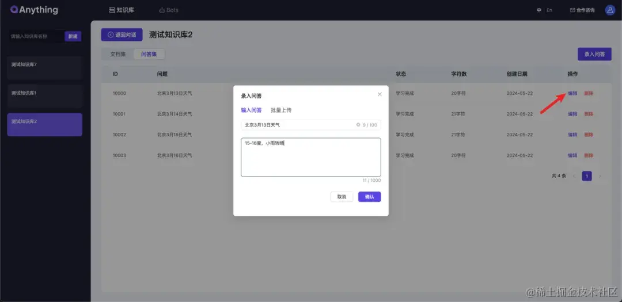622x302 pixels.
Task: Click 20字符 in row 10003
Action: 458,155
